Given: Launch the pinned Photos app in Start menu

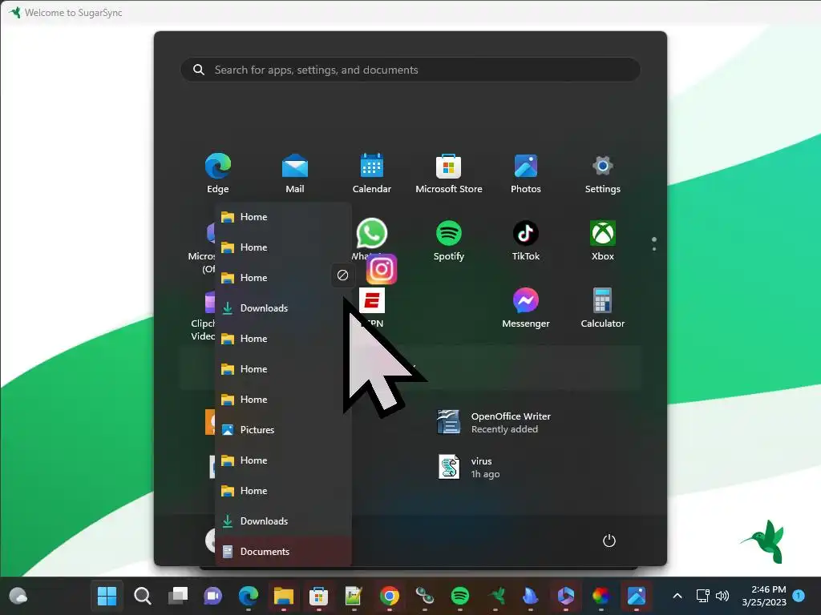Looking at the screenshot, I should [526, 173].
